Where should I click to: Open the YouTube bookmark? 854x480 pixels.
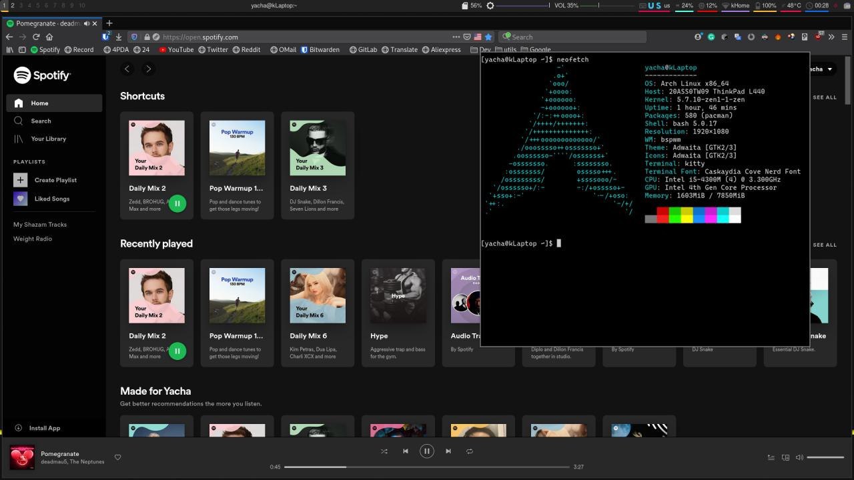[x=176, y=49]
